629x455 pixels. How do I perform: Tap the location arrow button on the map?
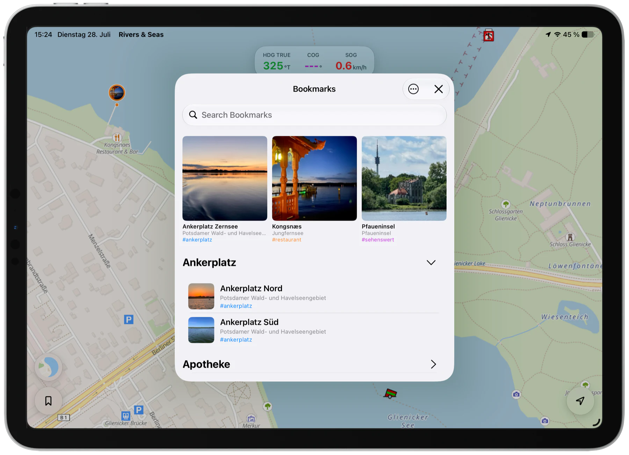coord(580,401)
